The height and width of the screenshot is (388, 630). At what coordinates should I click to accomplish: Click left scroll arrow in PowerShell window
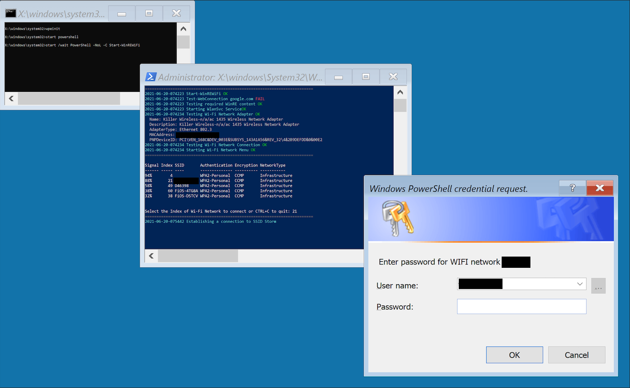tap(151, 256)
